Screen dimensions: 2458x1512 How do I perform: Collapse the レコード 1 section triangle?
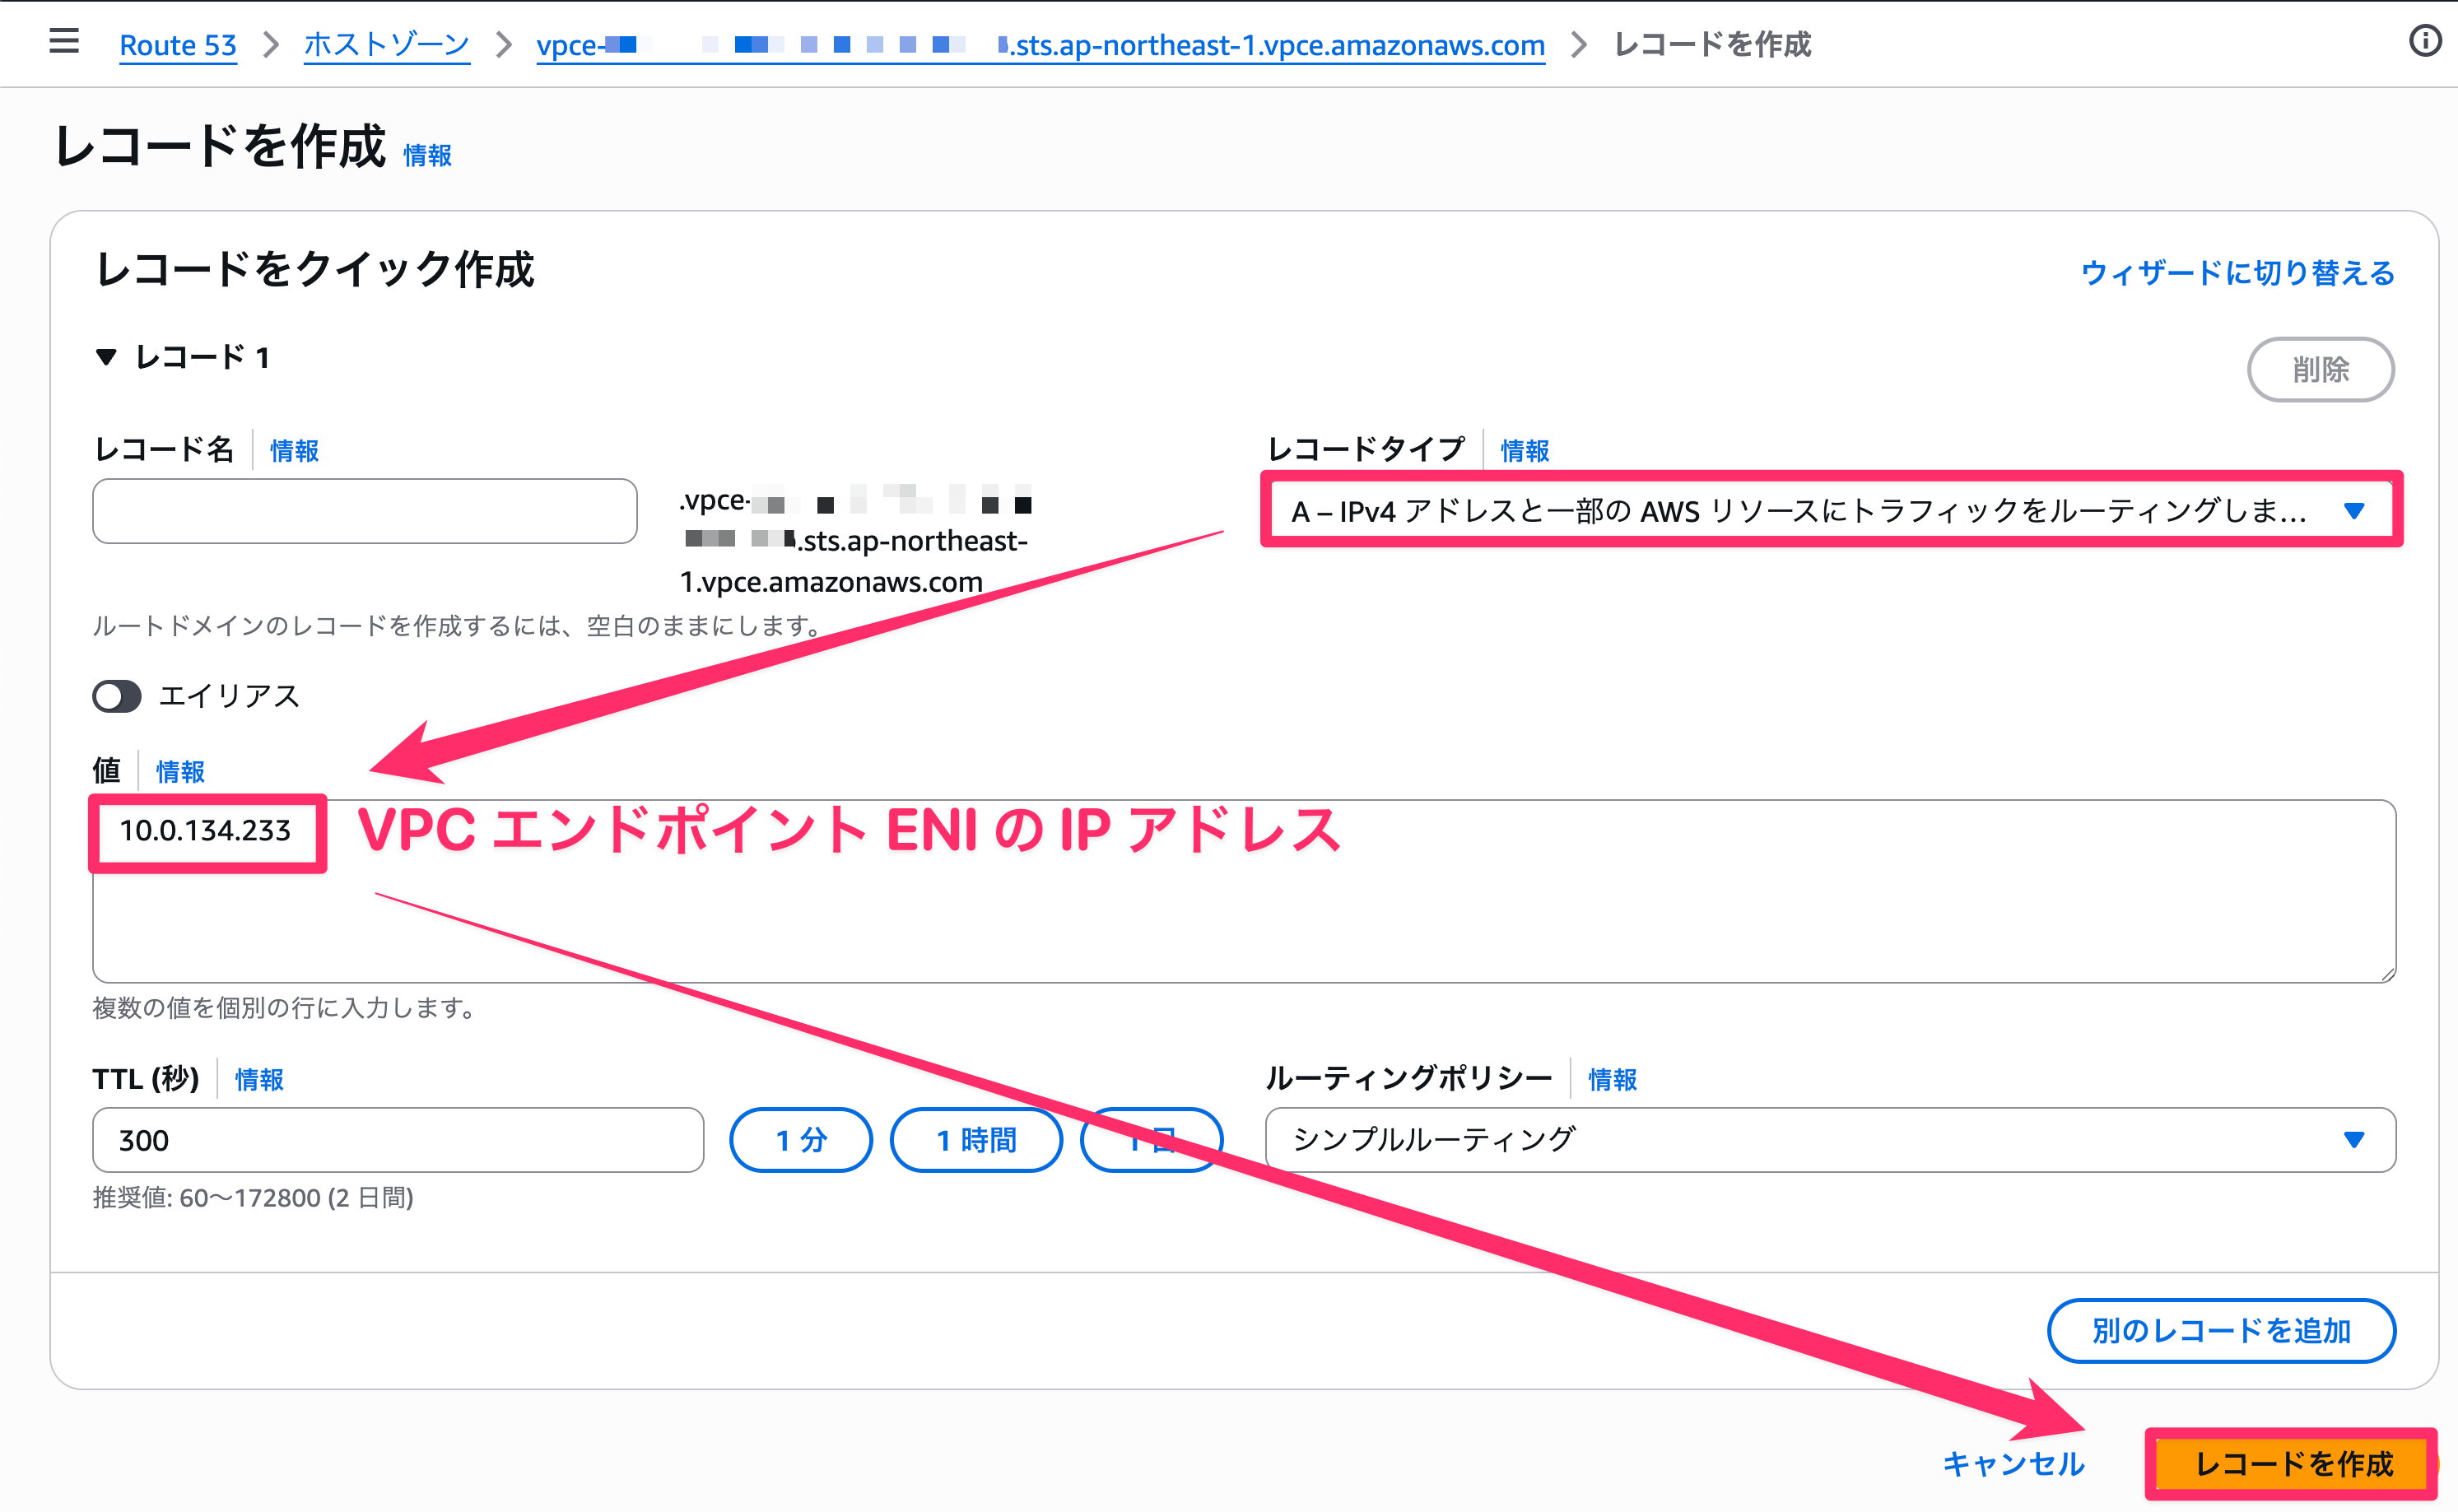106,357
